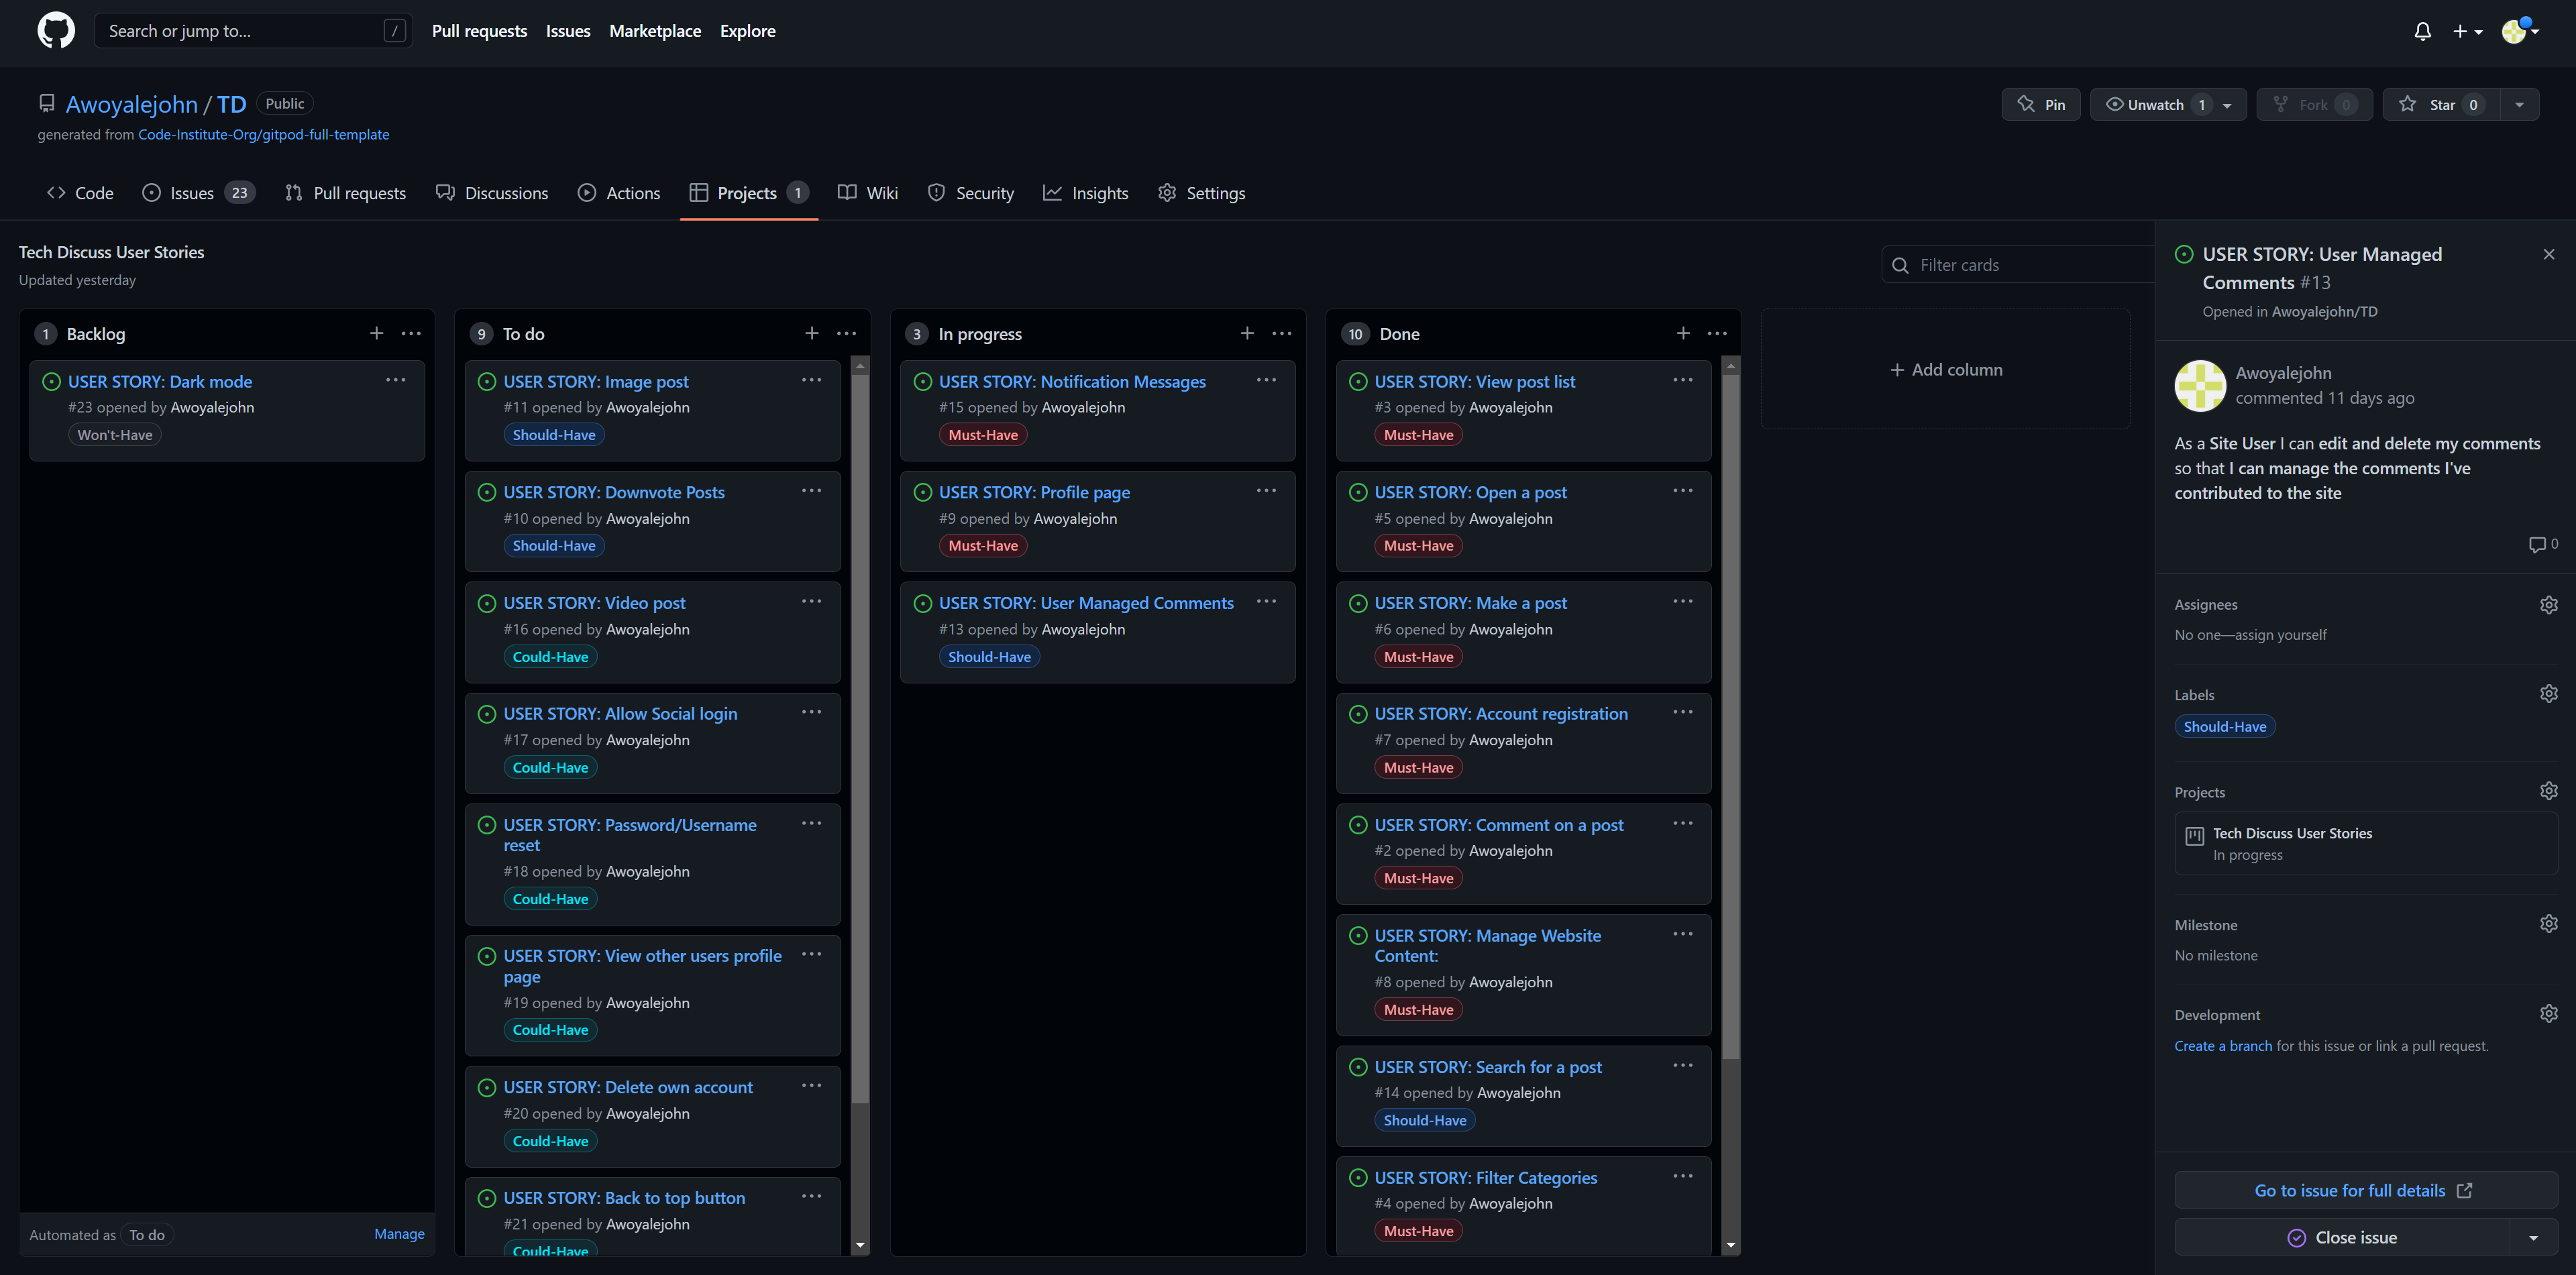Screen dimensions: 2576x1275
Task: Expand the Close issue options arrow
Action: (2533, 1238)
